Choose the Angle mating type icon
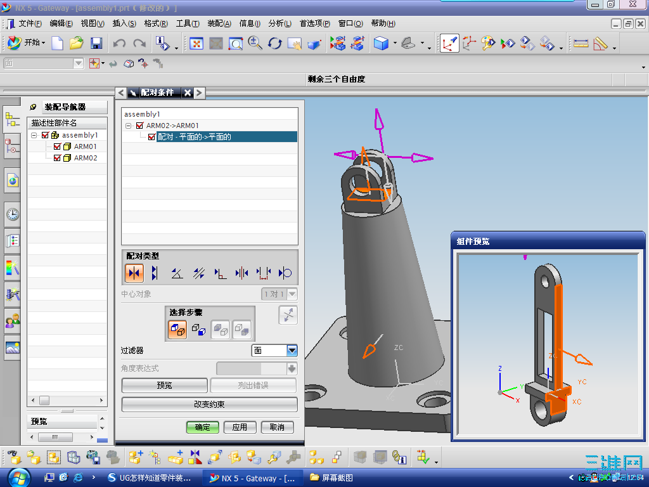649x487 pixels. pyautogui.click(x=177, y=273)
